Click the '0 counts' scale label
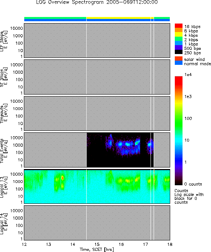Screen dimensions: 211x252 click(x=193, y=184)
